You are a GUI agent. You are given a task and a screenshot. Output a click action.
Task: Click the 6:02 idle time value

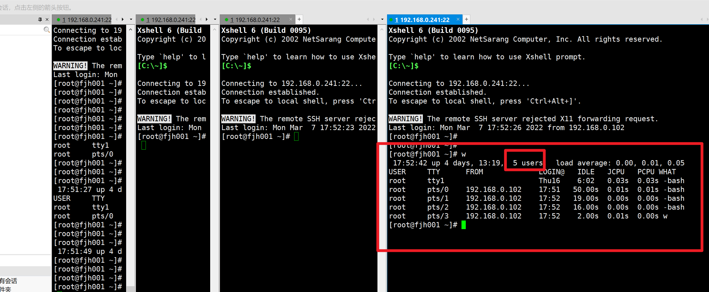(586, 181)
